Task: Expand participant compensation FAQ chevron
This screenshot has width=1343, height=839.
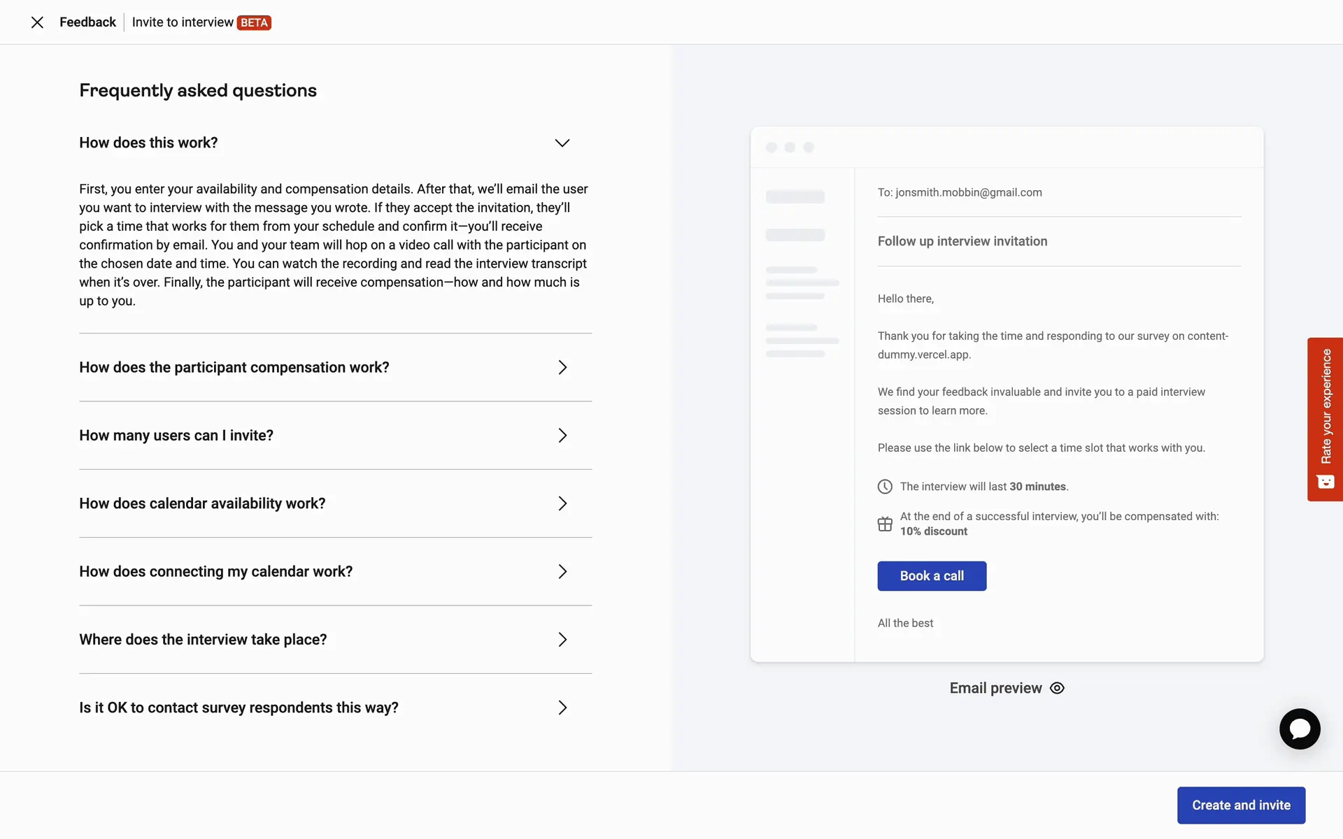Action: point(562,368)
